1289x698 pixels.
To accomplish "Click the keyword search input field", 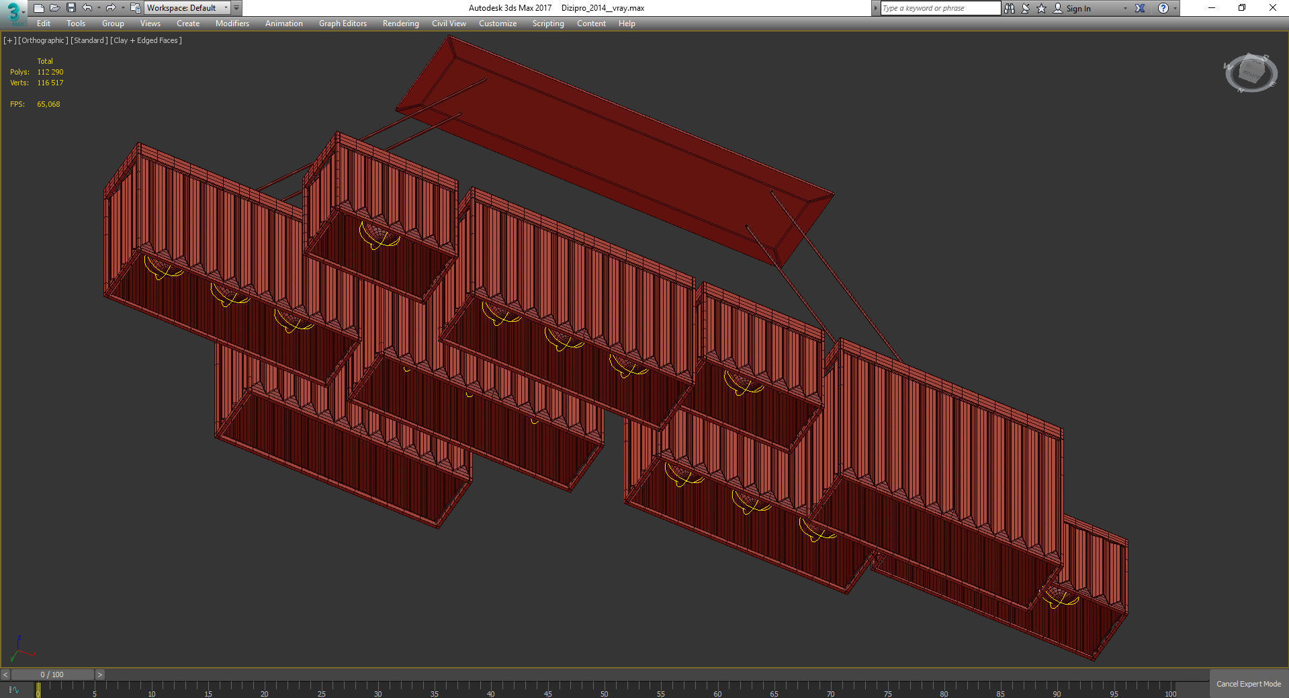I will click(940, 8).
